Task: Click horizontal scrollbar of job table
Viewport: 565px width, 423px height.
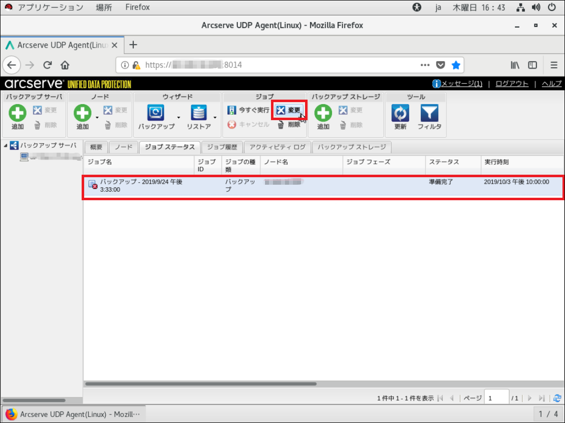Action: [201, 384]
